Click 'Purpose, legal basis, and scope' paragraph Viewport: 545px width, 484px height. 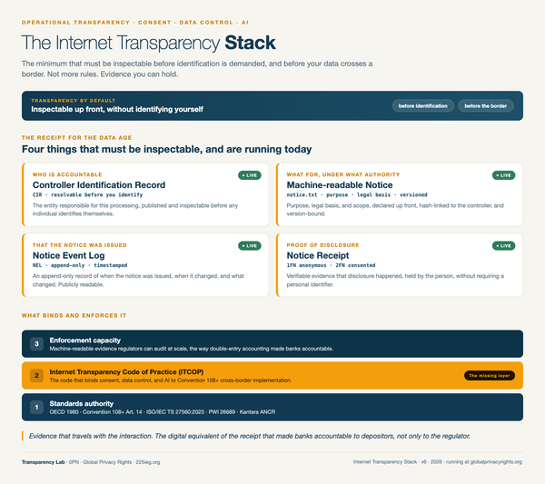[395, 210]
